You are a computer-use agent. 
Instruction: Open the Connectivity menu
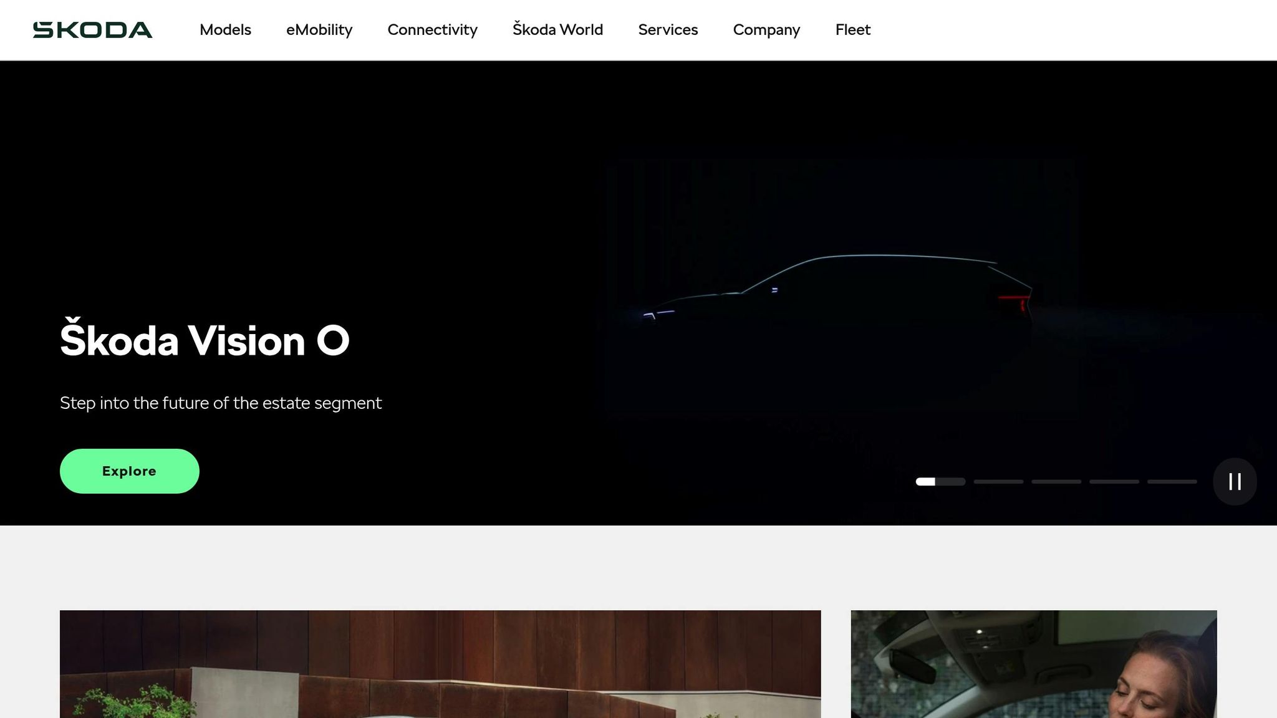pyautogui.click(x=432, y=30)
